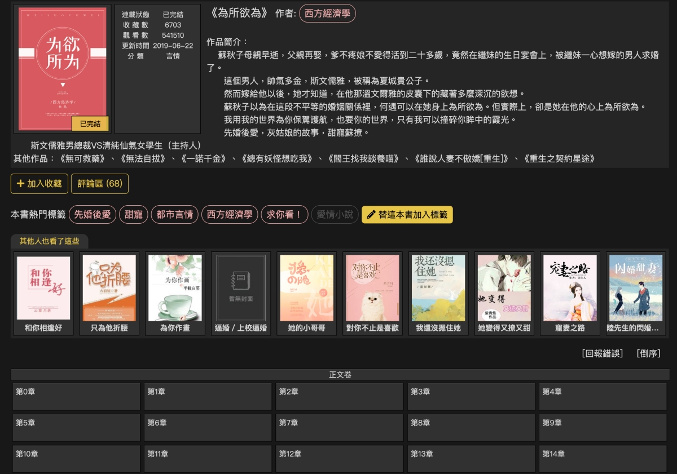The width and height of the screenshot is (677, 474).
Task: Open the recommended book 寵妻之路
Action: point(570,289)
